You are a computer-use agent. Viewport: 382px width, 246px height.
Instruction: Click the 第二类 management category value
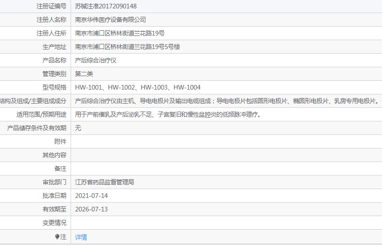(84, 74)
